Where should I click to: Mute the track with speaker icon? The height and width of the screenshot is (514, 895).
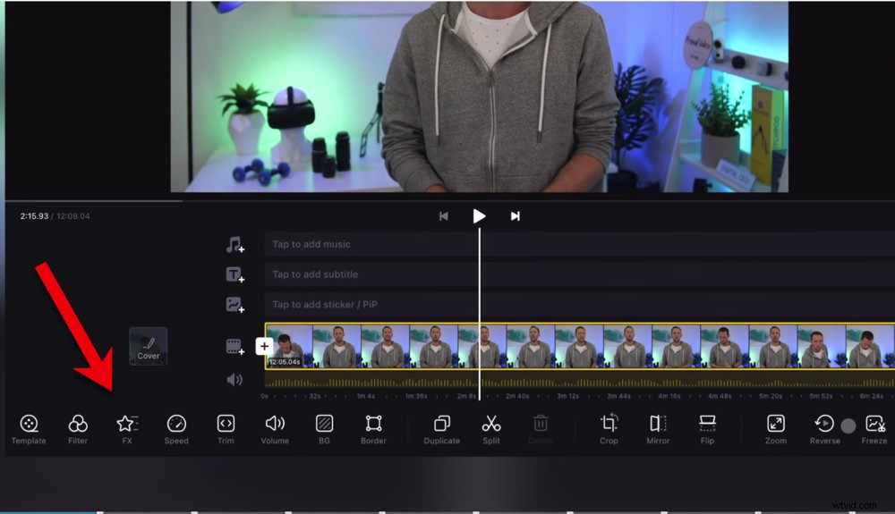point(234,380)
